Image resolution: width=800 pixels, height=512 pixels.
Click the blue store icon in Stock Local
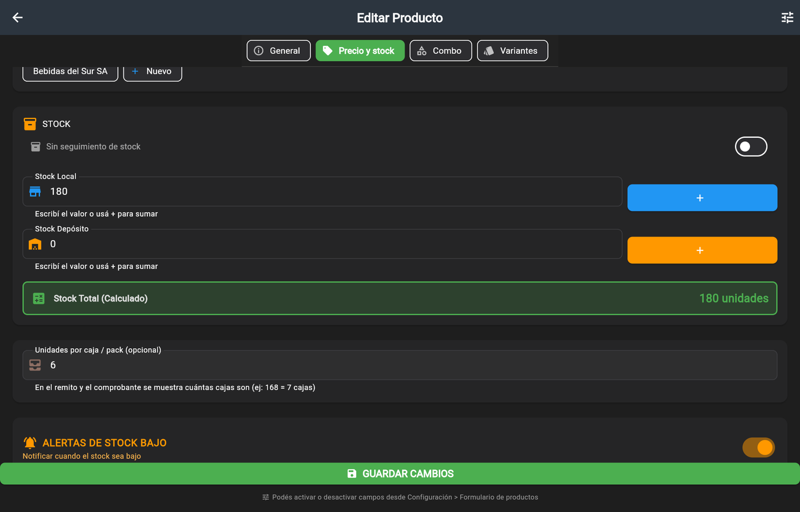point(35,192)
